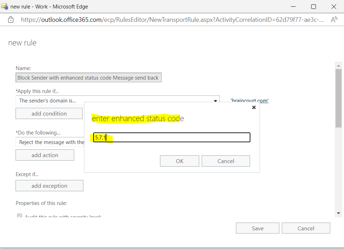Click the add condition button

pos(49,113)
